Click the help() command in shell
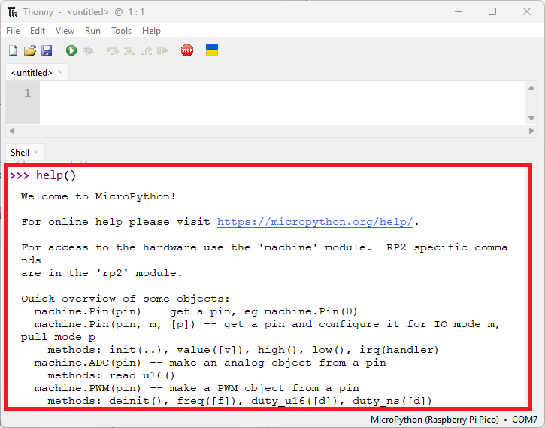The height and width of the screenshot is (428, 545). coord(56,175)
